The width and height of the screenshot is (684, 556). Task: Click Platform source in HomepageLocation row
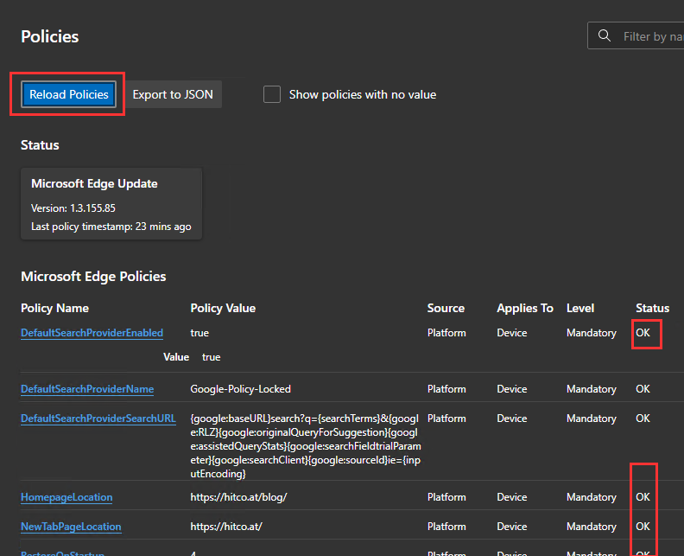pyautogui.click(x=446, y=497)
